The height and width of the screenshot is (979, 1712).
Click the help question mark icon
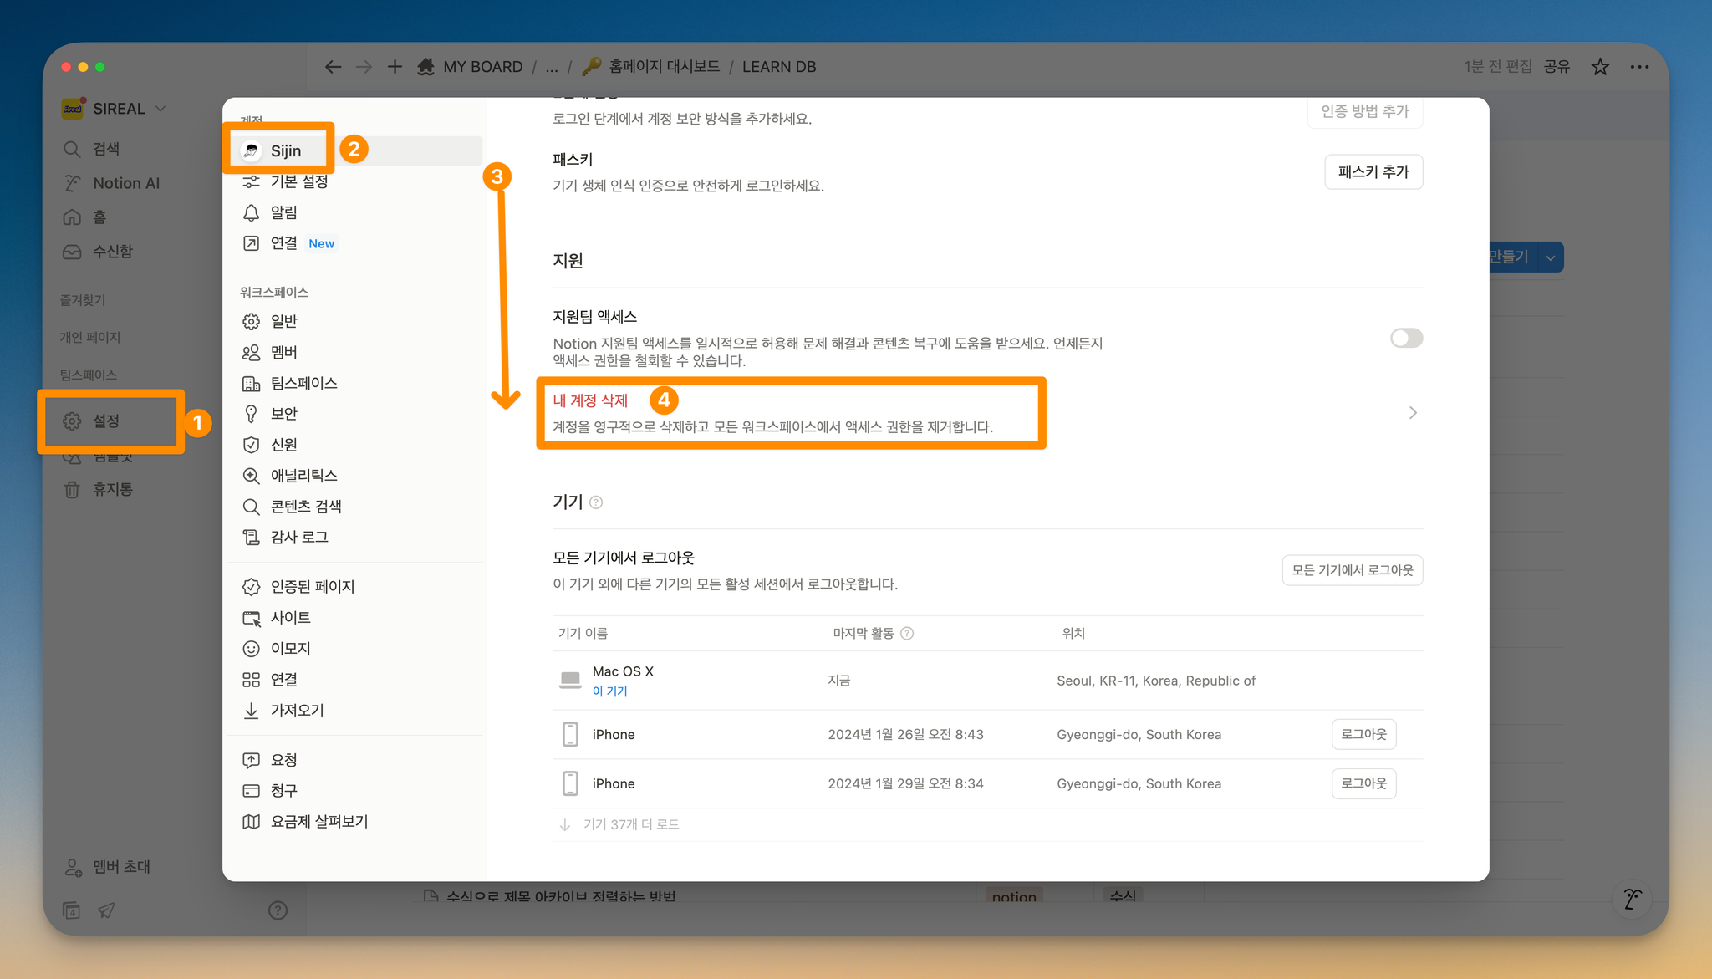[278, 910]
